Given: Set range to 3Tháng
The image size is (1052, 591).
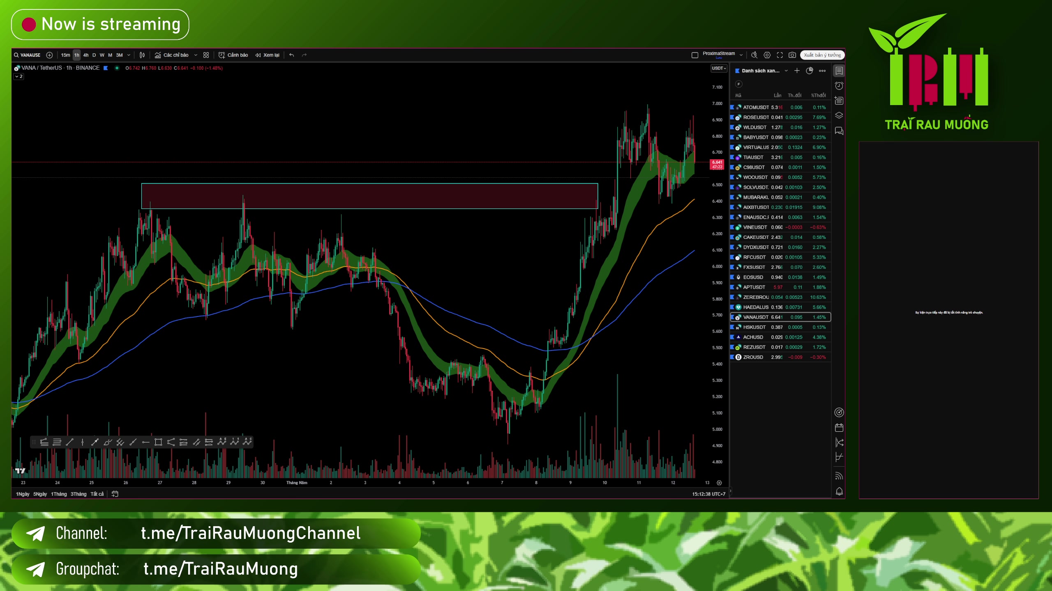Looking at the screenshot, I should [x=78, y=494].
